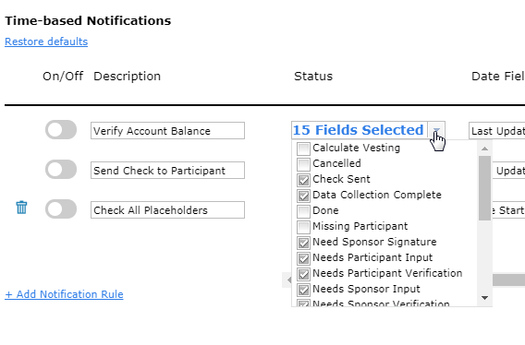525x345 pixels.
Task: Toggle the Verify Account Balance switch
Action: 61,130
